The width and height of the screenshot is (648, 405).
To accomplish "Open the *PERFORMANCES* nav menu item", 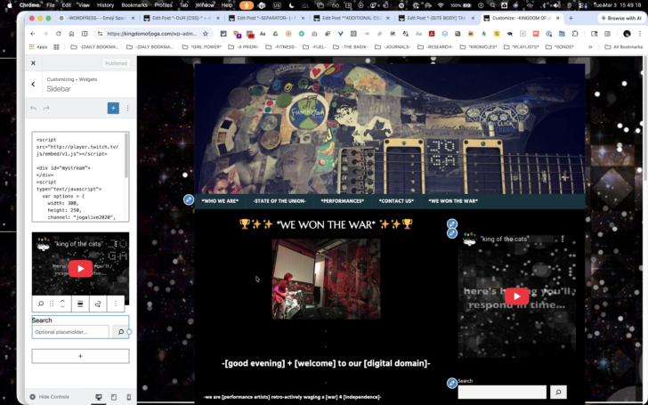I will coord(342,201).
